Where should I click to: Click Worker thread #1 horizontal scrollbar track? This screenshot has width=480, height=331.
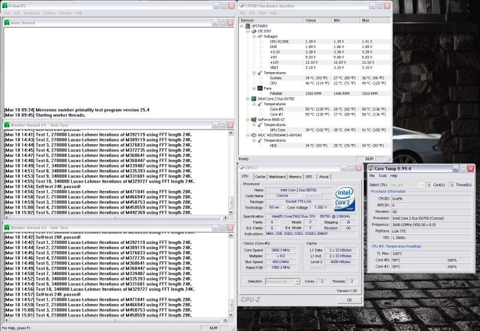point(115,217)
